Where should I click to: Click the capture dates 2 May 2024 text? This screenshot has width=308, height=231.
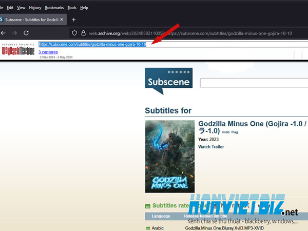tap(56, 57)
